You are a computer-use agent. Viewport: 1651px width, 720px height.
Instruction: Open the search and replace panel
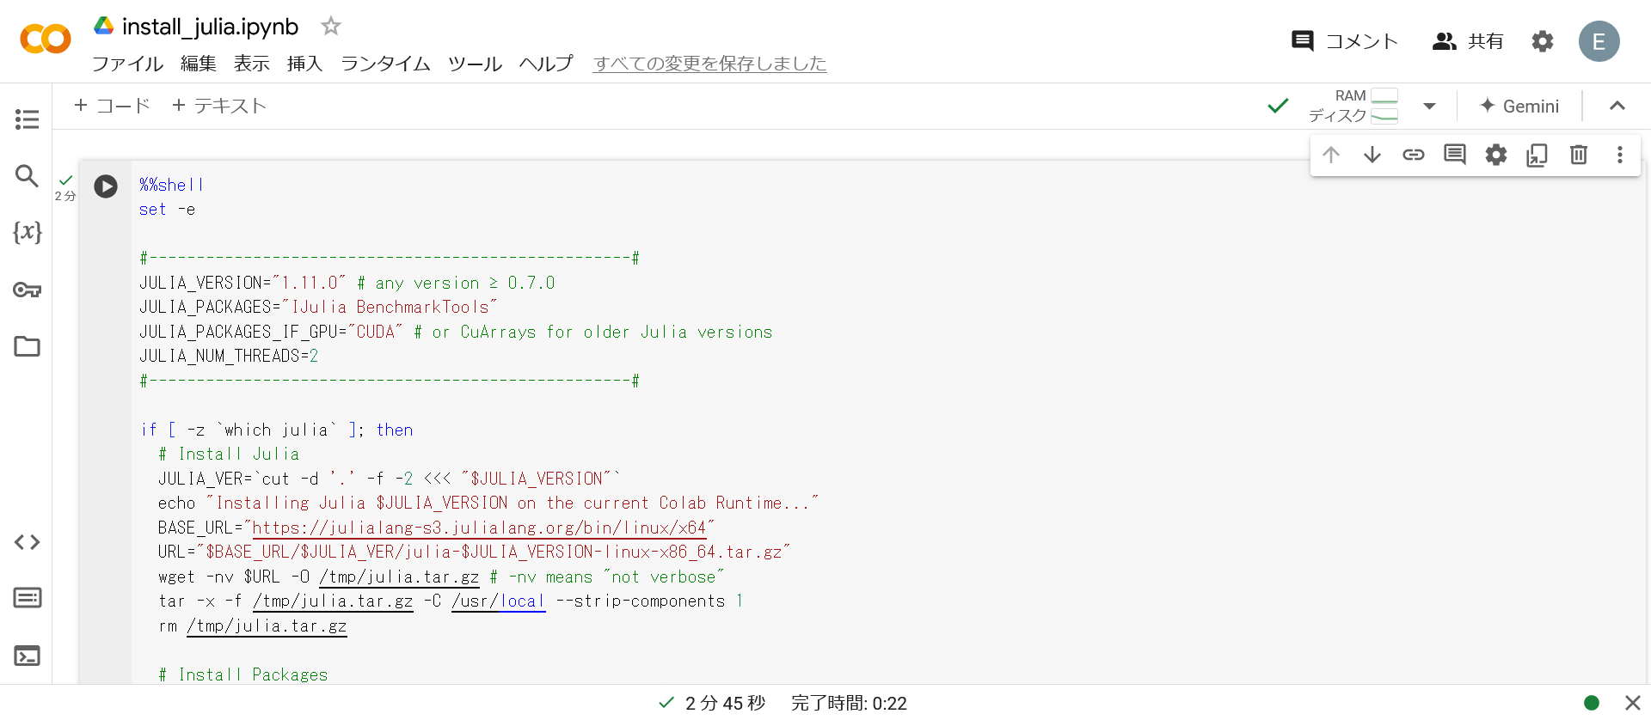[27, 176]
